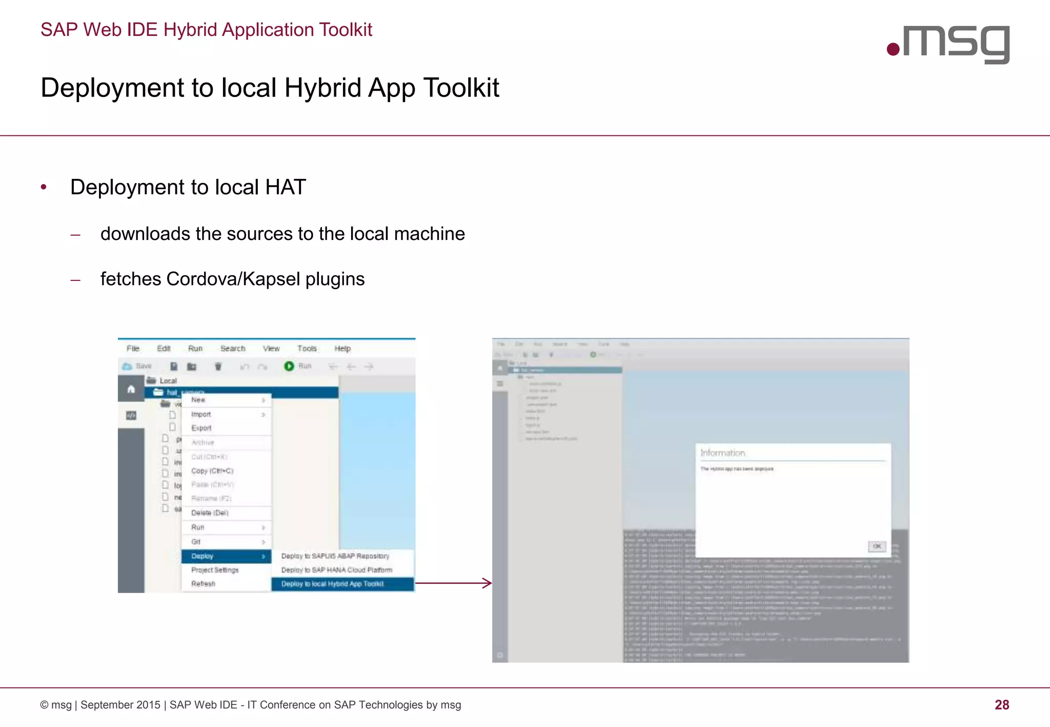This screenshot has width=1050, height=727.
Task: Choose Paste (Ctrl+V) in context menu
Action: coord(226,484)
